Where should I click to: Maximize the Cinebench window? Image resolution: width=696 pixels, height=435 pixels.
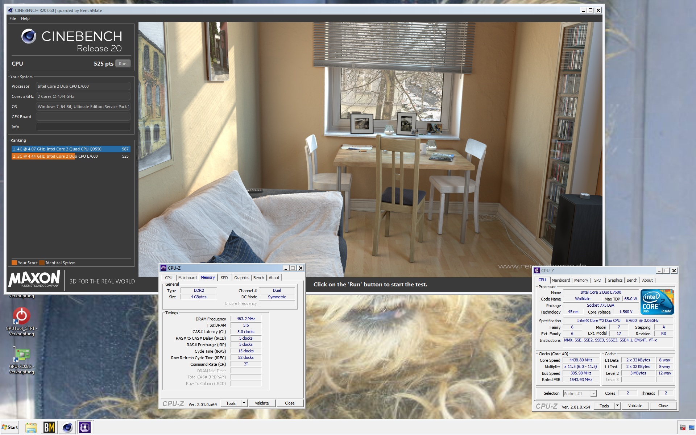591,10
